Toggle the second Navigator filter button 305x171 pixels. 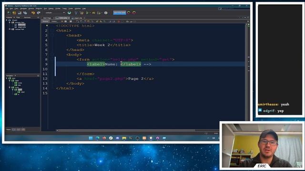[19, 130]
